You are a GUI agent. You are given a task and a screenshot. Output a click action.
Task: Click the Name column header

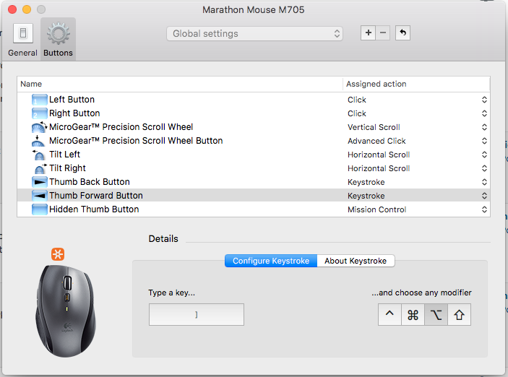tap(180, 84)
